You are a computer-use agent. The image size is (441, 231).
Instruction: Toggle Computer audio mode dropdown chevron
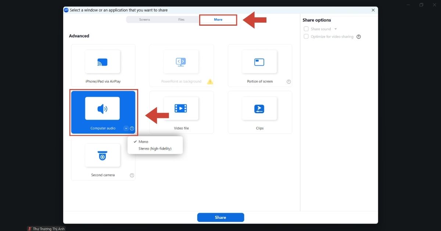[x=126, y=128]
